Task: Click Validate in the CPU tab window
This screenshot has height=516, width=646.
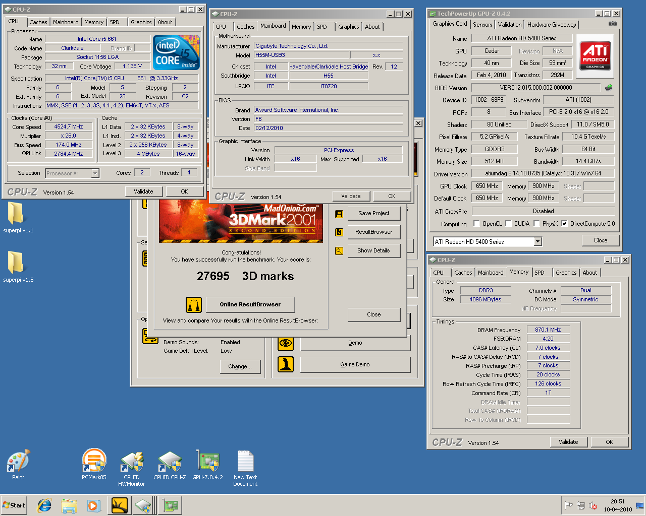Action: coord(143,191)
